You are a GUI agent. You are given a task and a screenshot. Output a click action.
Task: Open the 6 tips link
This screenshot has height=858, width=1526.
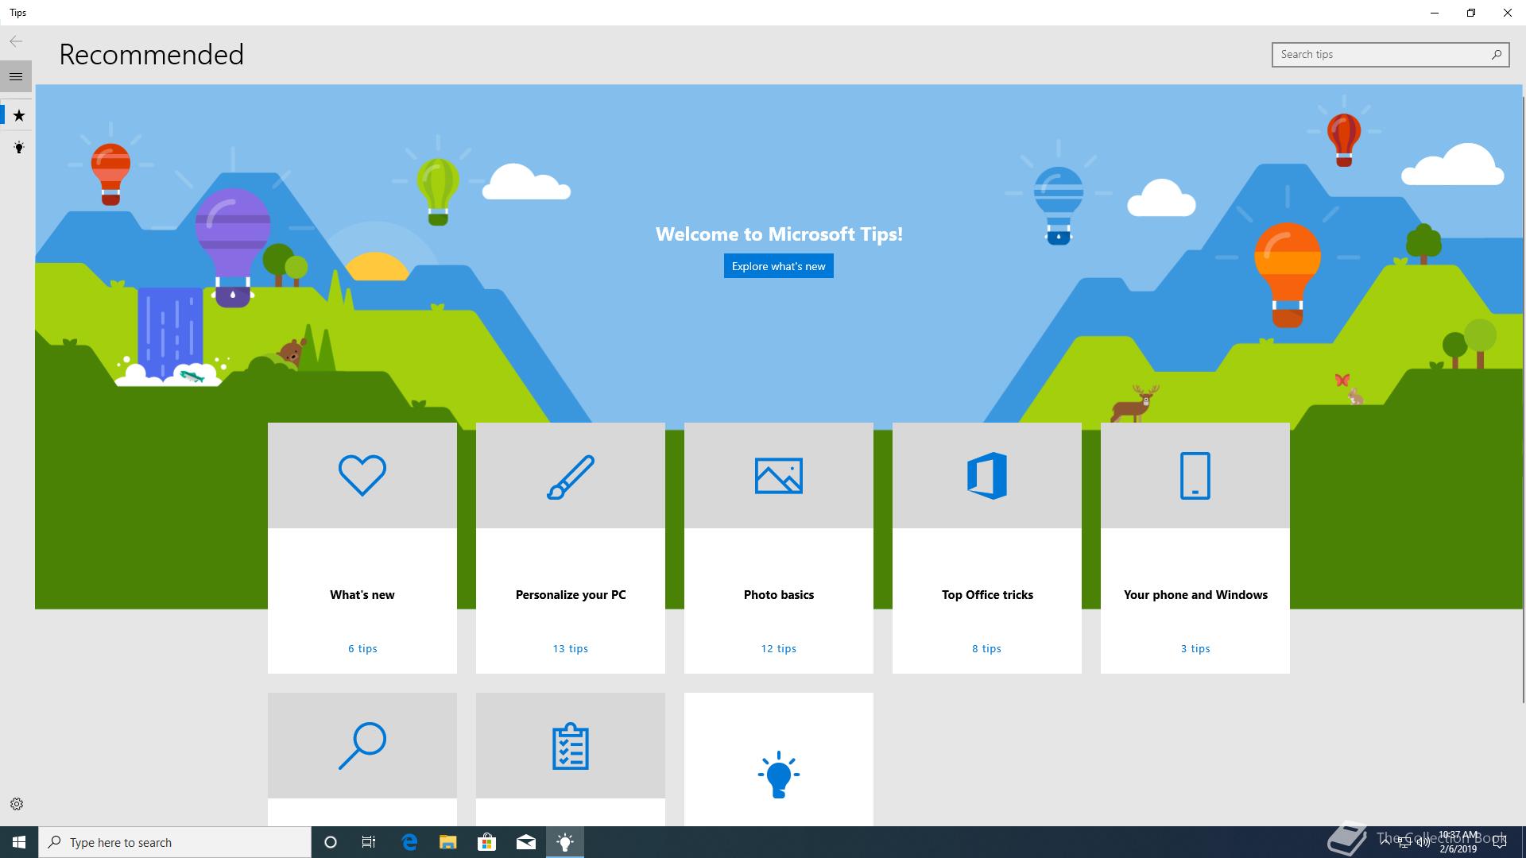coord(362,648)
